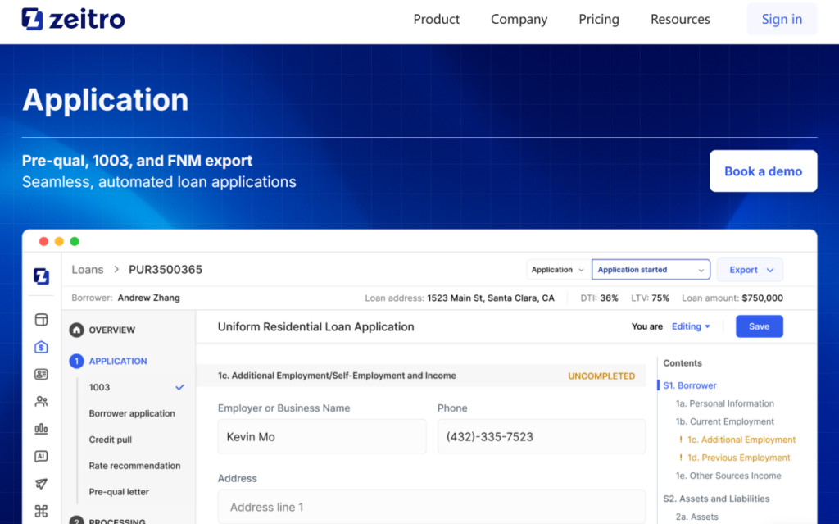This screenshot has height=524, width=839.
Task: Click the green window dot
Action: (x=75, y=241)
